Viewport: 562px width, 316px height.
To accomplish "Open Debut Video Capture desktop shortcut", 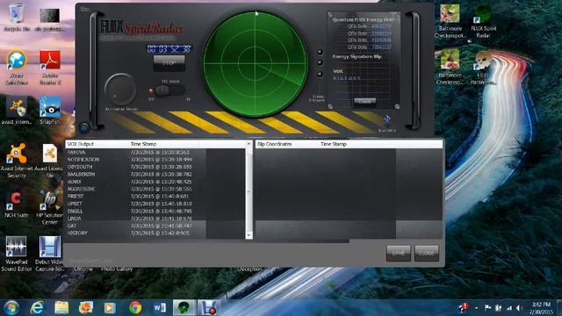I will pos(50,254).
